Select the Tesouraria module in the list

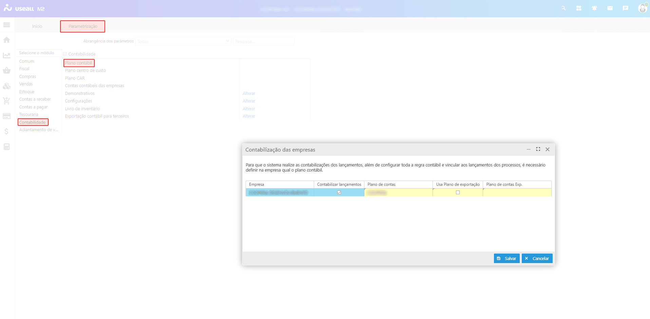[29, 115]
